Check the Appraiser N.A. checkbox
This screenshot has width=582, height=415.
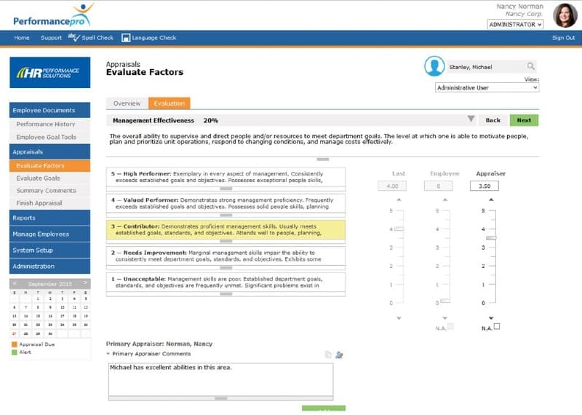497,327
